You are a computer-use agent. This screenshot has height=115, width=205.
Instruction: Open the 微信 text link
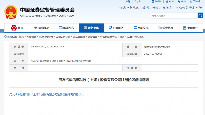pos(183,2)
